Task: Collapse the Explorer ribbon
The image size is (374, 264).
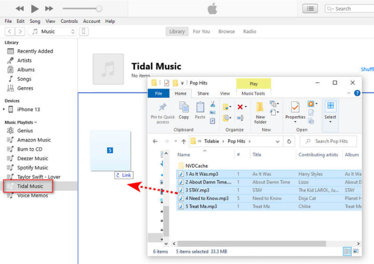Action: 349,93
